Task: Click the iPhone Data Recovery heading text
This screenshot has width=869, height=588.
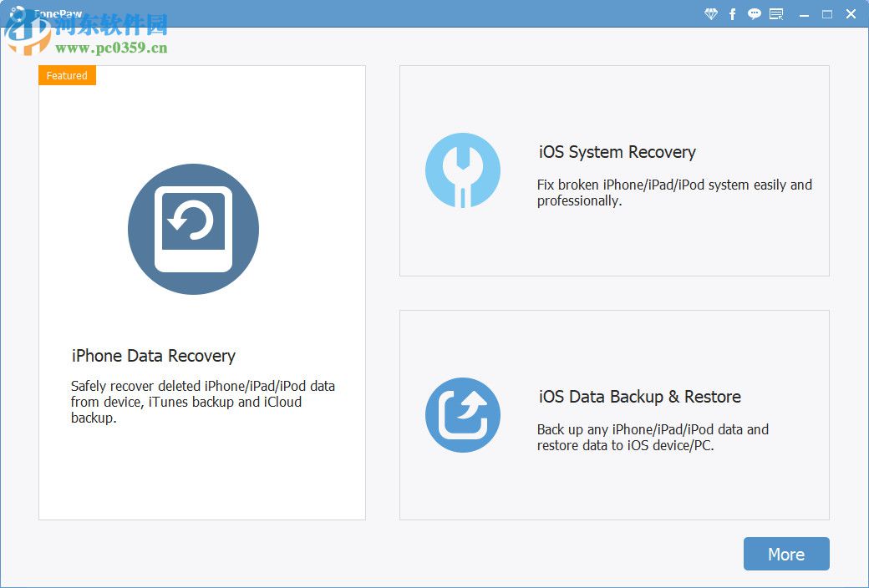Action: pos(153,356)
